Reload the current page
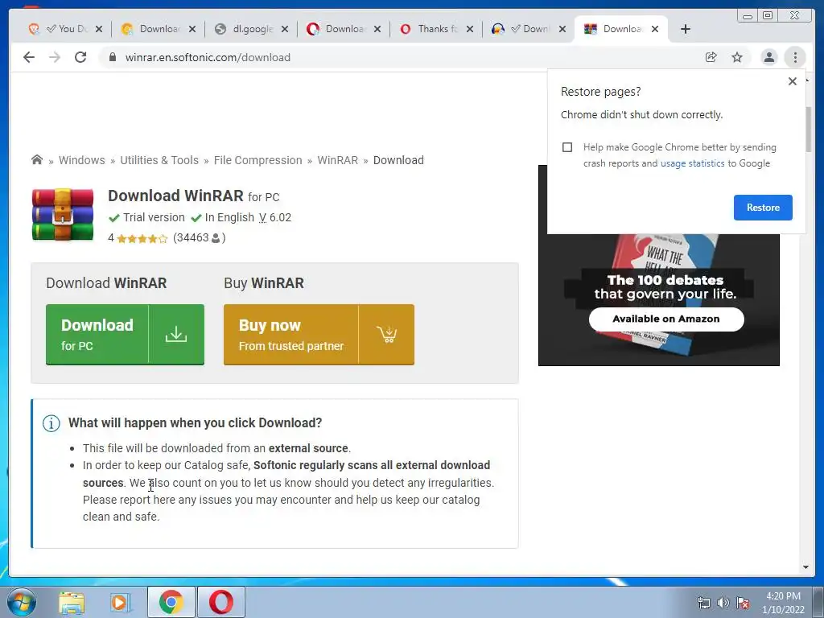This screenshot has height=618, width=824. [80, 57]
